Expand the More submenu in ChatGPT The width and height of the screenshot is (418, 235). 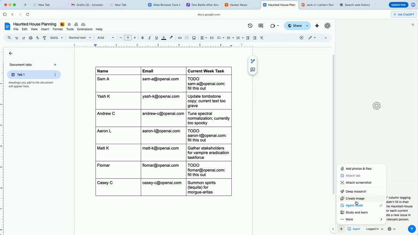click(x=348, y=219)
